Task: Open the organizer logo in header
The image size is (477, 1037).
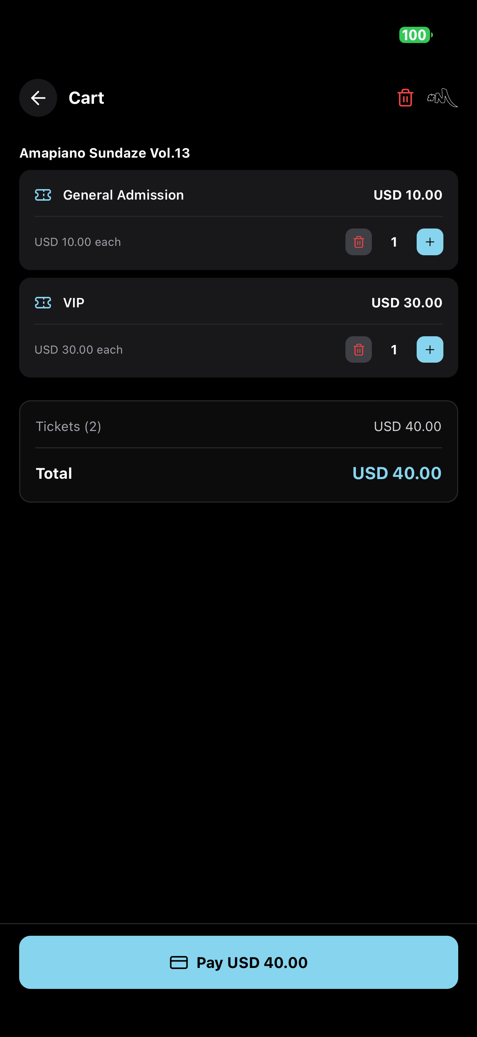Action: [x=442, y=98]
